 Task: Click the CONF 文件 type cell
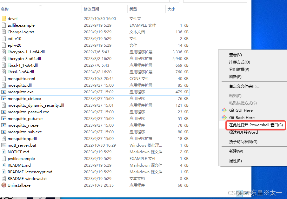(x=139, y=79)
